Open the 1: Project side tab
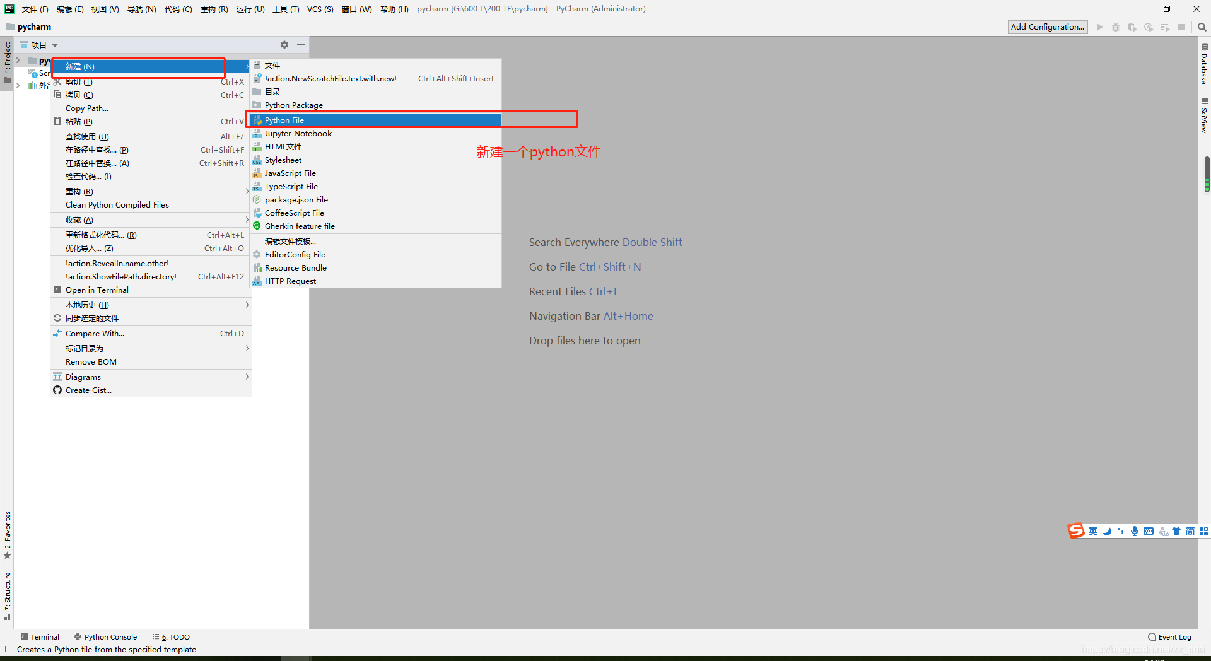This screenshot has width=1211, height=661. coord(7,62)
